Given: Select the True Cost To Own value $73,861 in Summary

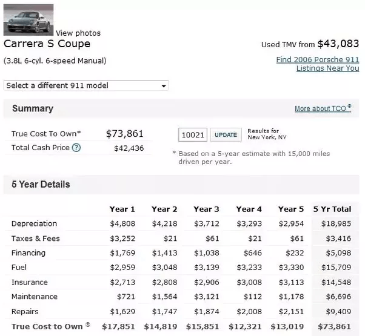Looking at the screenshot, I should (125, 134).
